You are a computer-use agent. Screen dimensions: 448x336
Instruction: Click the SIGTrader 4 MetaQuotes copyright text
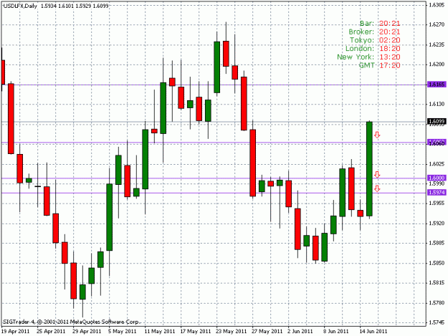pos(71,322)
